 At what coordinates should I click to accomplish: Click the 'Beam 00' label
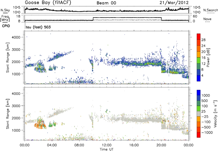(x=106, y=3)
